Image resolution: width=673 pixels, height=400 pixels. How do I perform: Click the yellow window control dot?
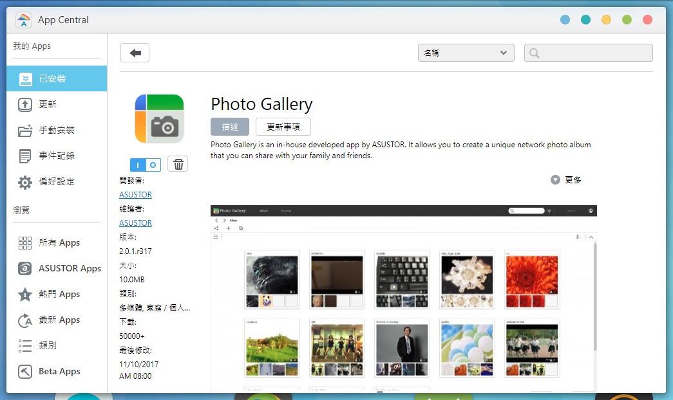coord(606,20)
